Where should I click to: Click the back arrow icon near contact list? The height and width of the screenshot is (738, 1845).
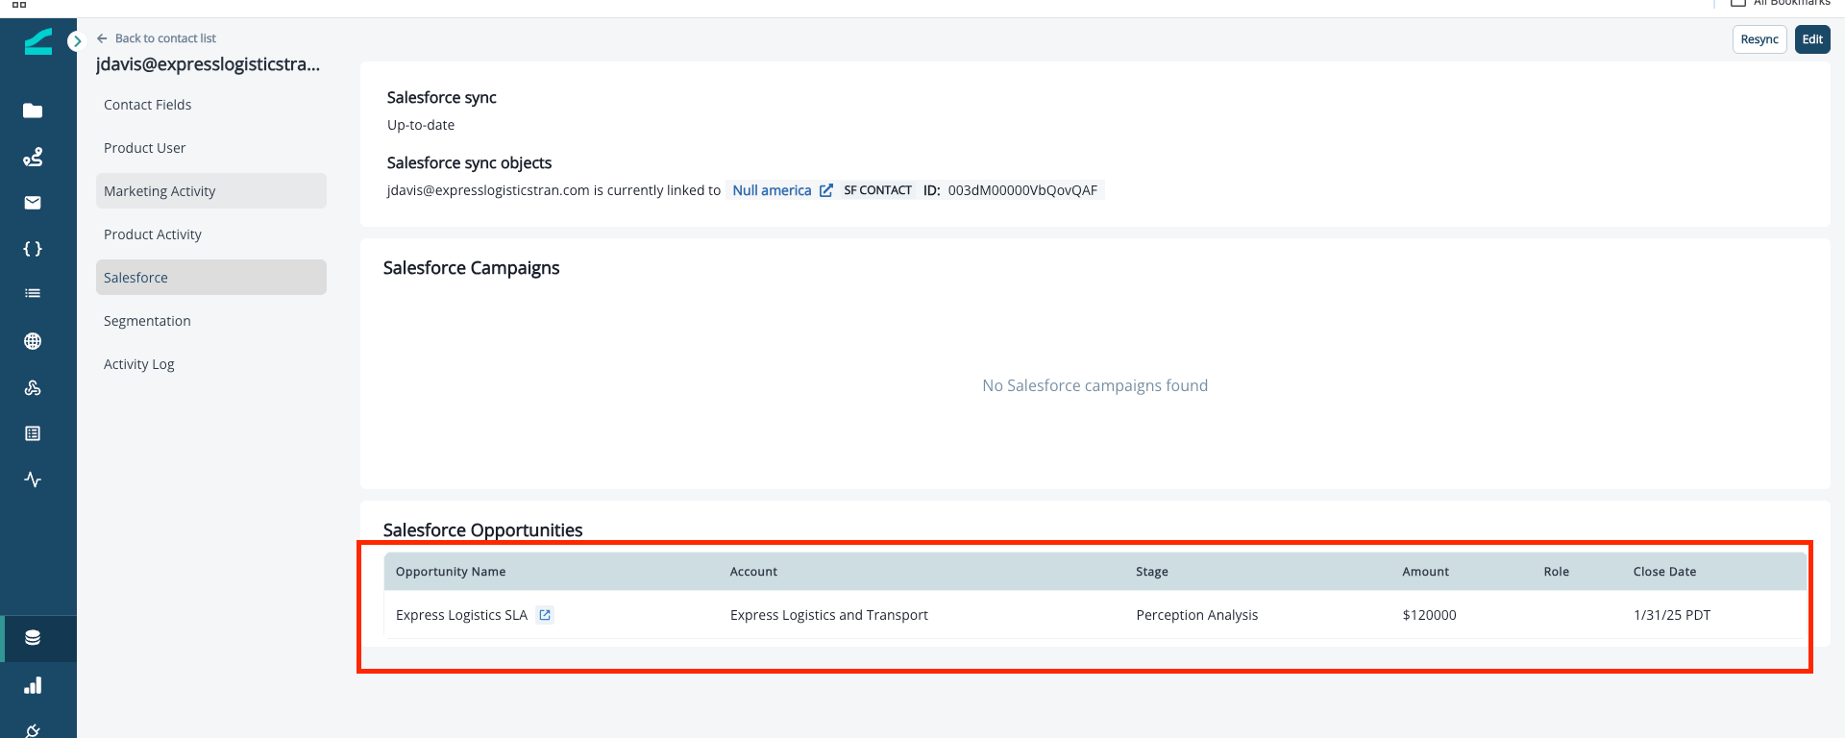pos(102,38)
